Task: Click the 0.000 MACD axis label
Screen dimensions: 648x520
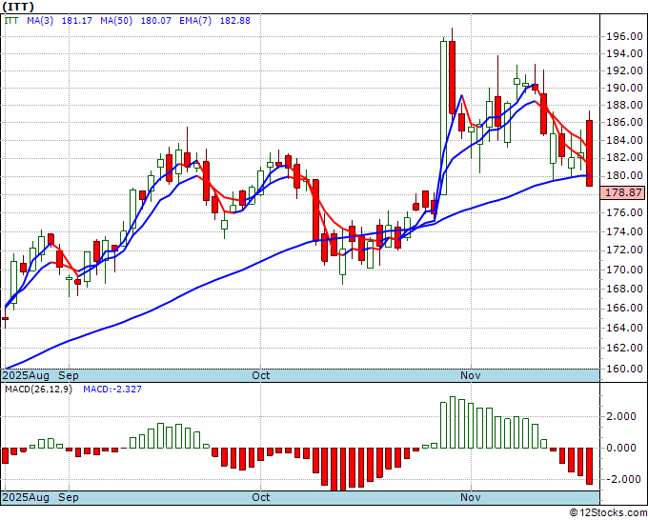Action: click(x=621, y=448)
